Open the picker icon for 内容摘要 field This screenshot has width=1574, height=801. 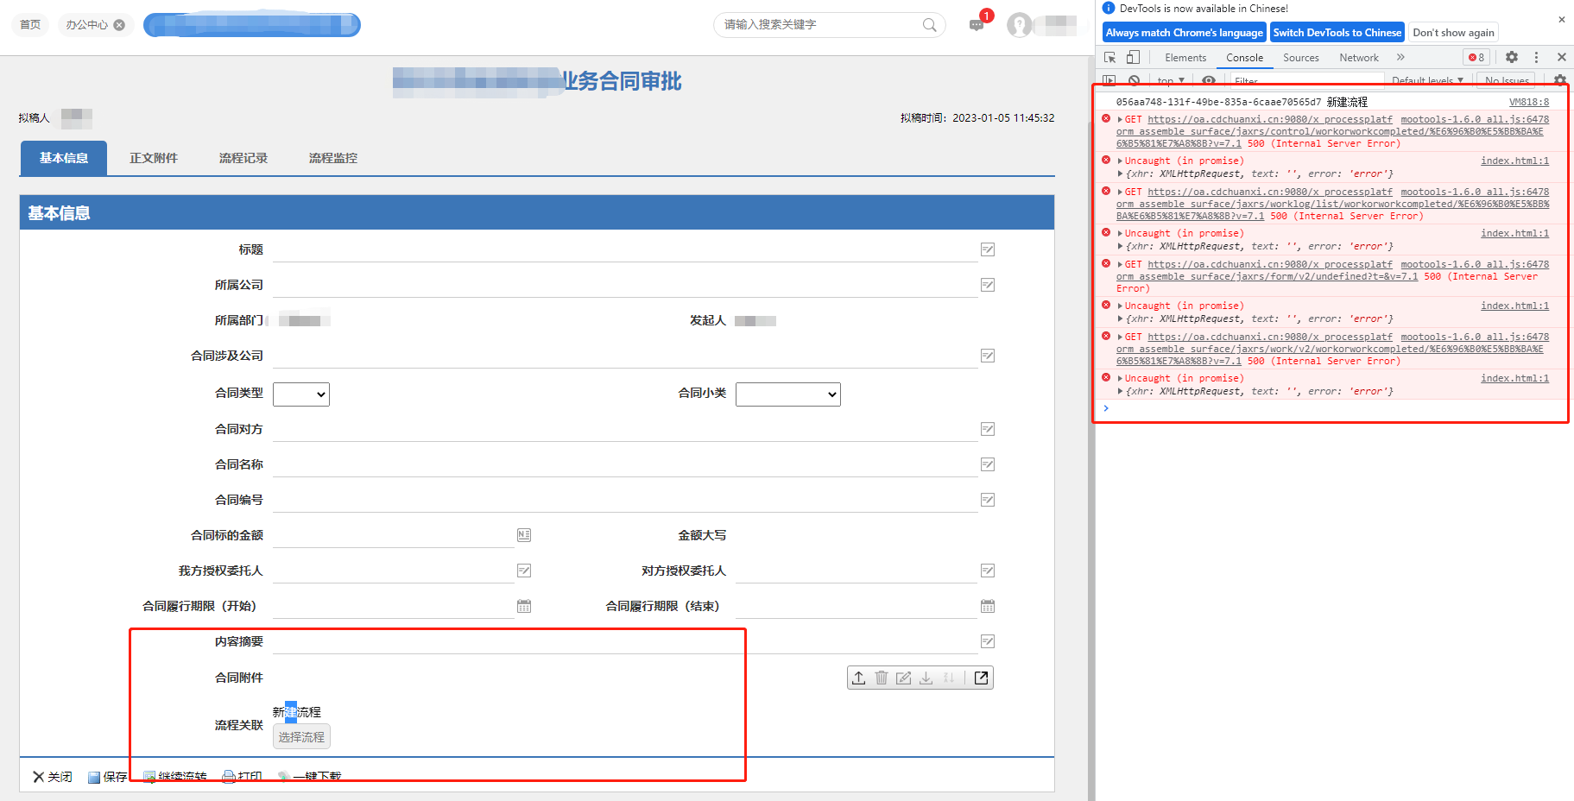click(988, 641)
